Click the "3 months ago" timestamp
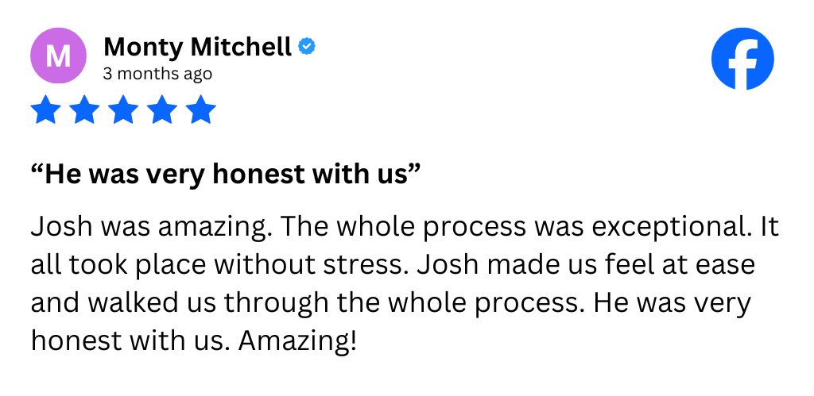814x396 pixels. click(x=157, y=74)
